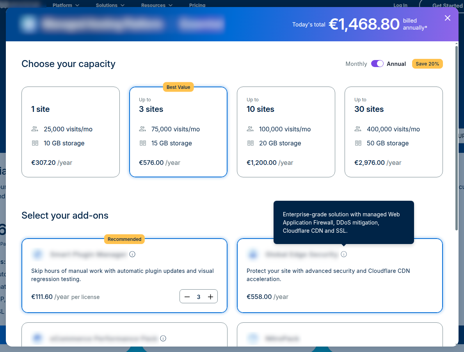
Task: Click the €1,468.80 total amount
Action: point(364,24)
